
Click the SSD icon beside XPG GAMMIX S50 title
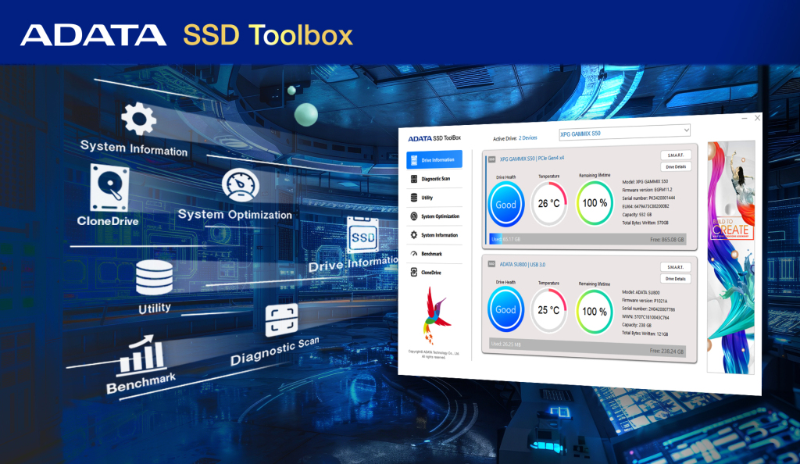tap(492, 159)
